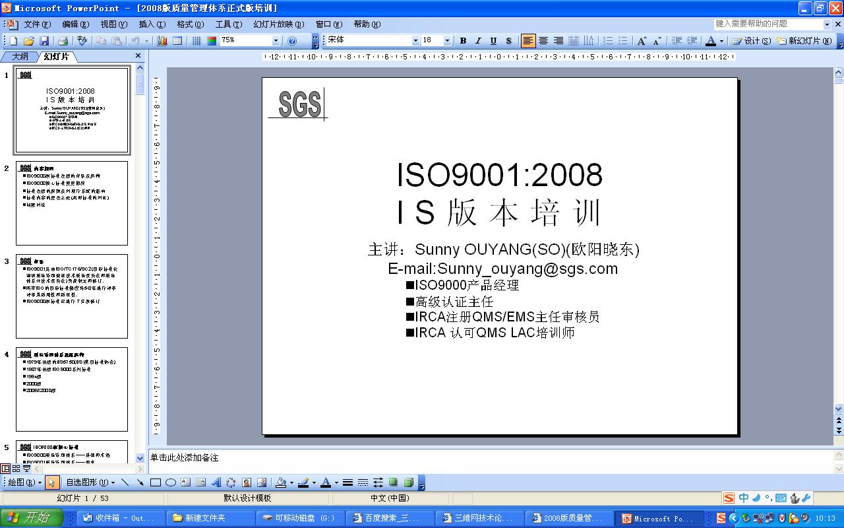Open the fill color dropdown arrow
Screen dimensions: 844x528
(x=291, y=482)
